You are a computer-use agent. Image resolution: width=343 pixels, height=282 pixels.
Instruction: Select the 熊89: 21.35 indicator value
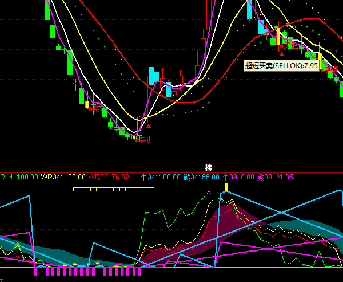pos(275,177)
